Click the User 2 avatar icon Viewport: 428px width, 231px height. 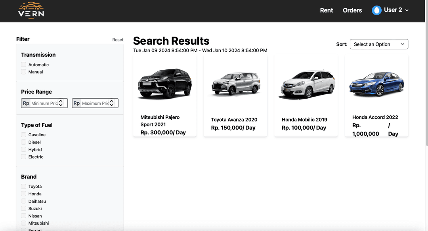coord(376,10)
